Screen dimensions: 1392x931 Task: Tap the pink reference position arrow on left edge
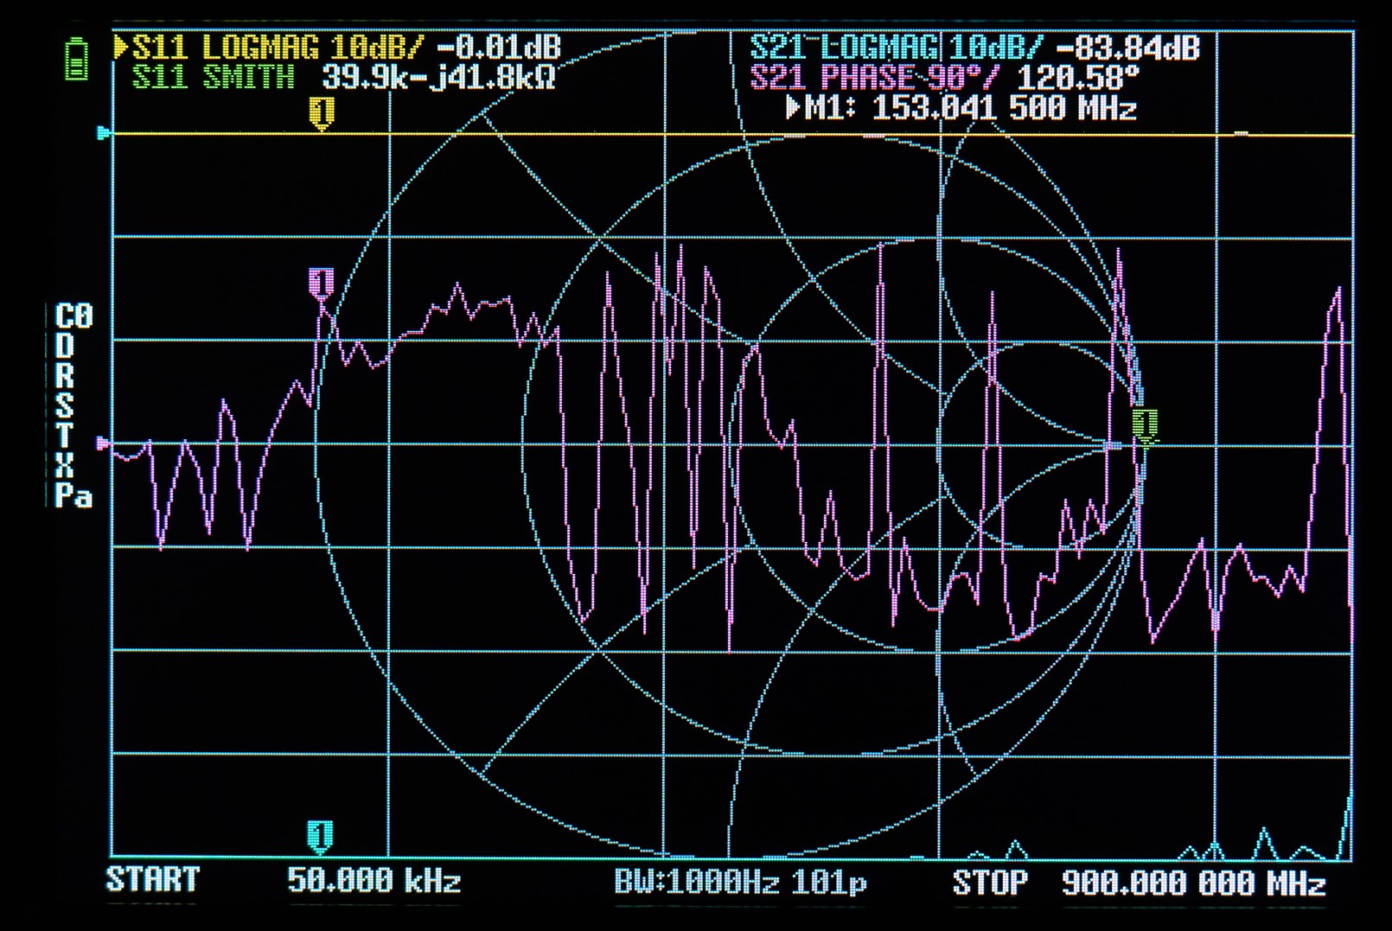pyautogui.click(x=104, y=444)
